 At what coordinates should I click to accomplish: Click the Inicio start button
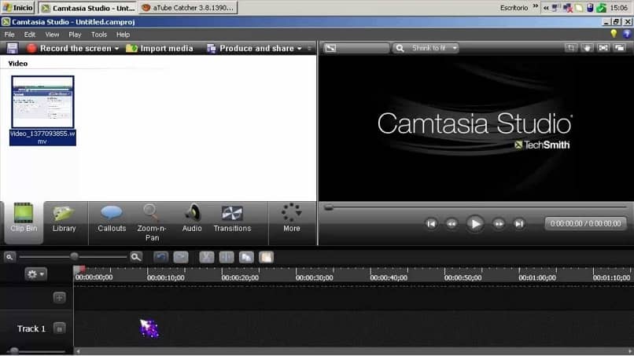[18, 8]
